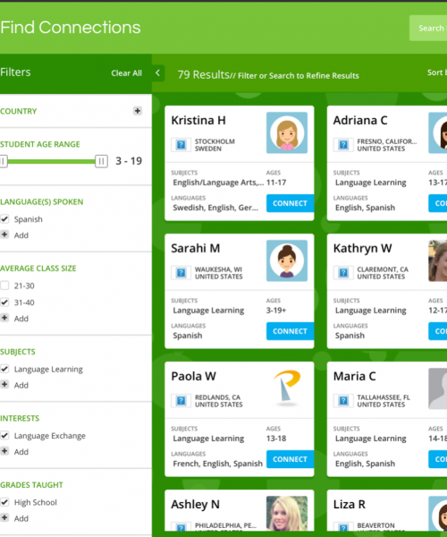This screenshot has width=447, height=537.
Task: Add another Average Class Size option
Action: pyautogui.click(x=14, y=319)
